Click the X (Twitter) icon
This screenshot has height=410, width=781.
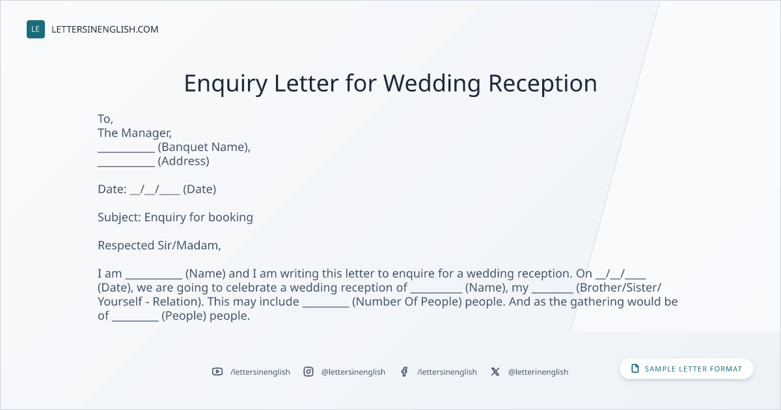pos(495,372)
